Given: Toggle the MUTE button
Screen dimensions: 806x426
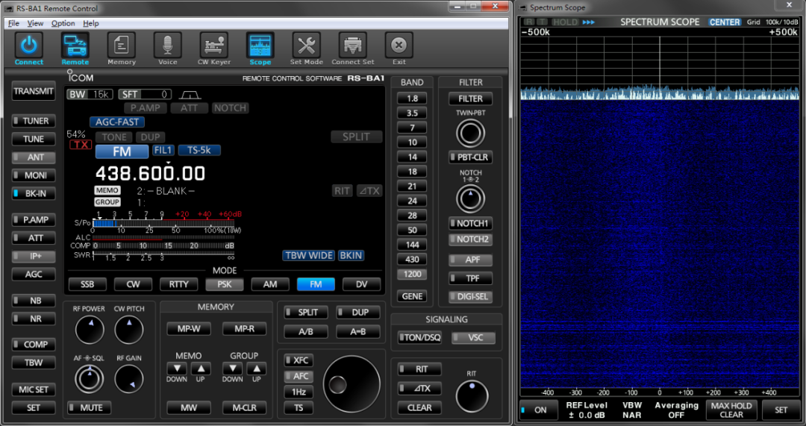Looking at the screenshot, I should click(89, 408).
